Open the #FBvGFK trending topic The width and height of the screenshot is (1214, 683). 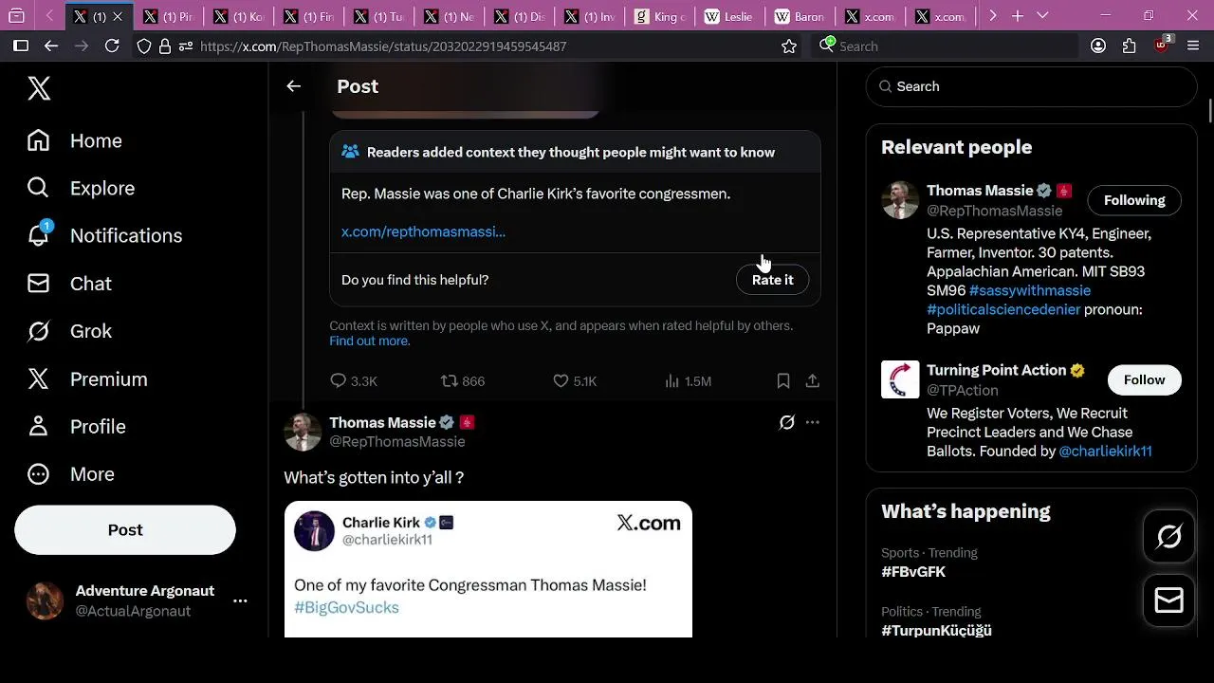pyautogui.click(x=913, y=572)
